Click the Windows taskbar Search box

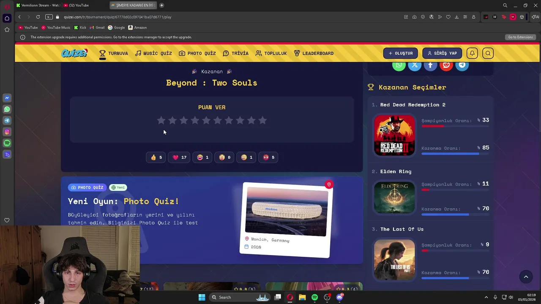coord(240,297)
